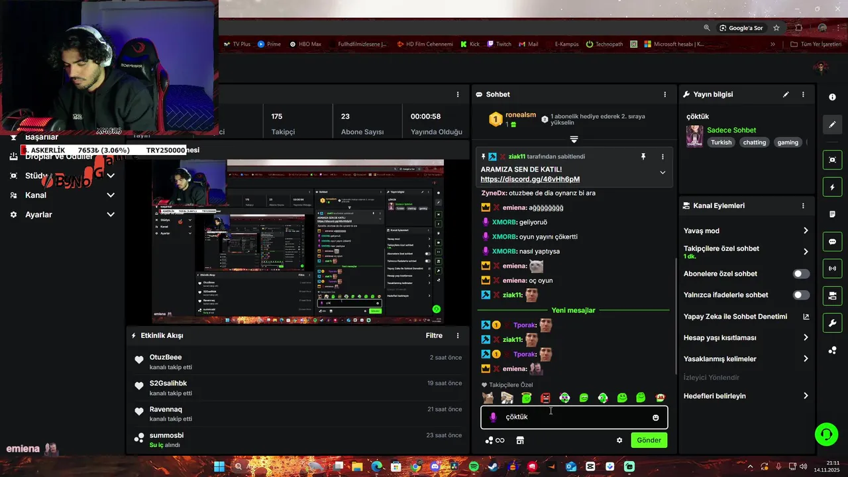
Task: Click the zoom magnifier icon in address bar
Action: tap(707, 28)
